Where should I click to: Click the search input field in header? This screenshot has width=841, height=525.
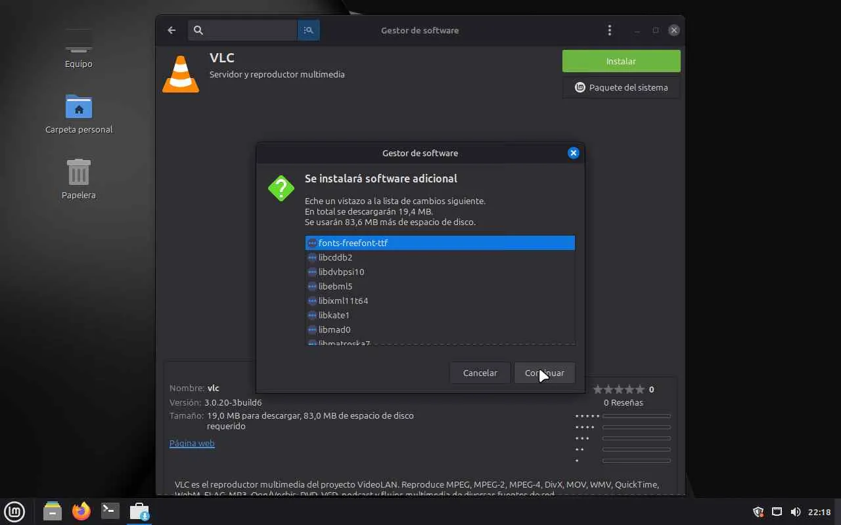pyautogui.click(x=242, y=30)
